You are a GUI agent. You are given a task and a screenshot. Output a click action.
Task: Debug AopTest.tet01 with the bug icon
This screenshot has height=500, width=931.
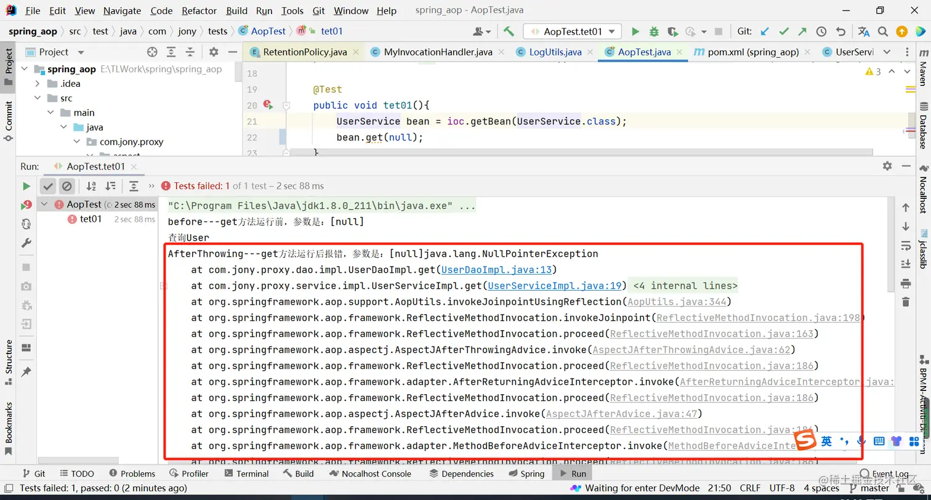[x=654, y=31]
